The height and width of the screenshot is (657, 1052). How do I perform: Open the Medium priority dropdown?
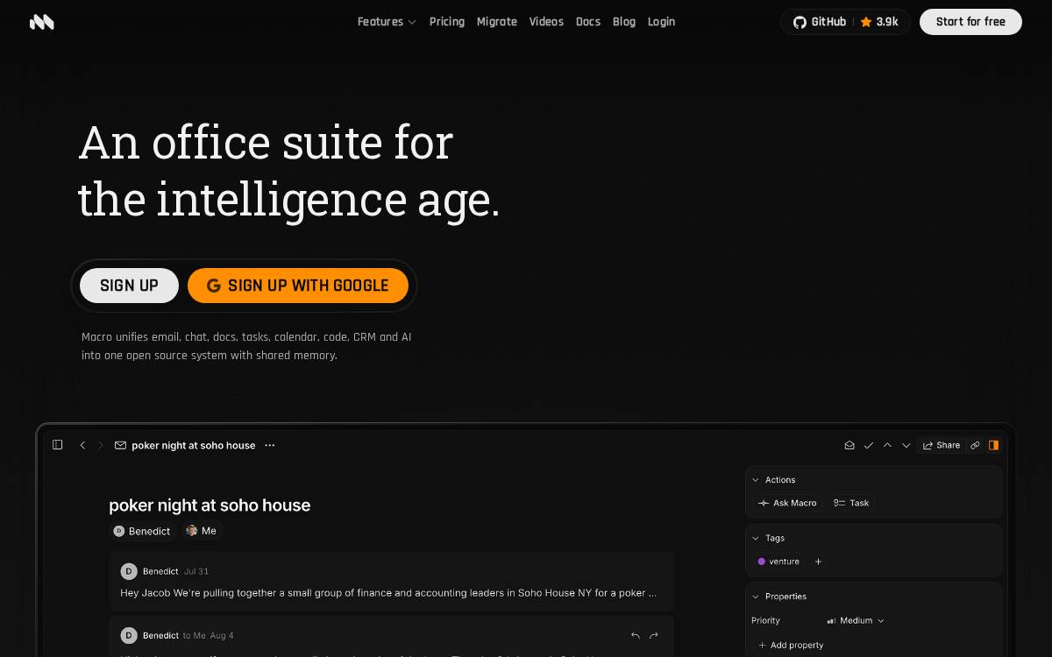(x=856, y=620)
